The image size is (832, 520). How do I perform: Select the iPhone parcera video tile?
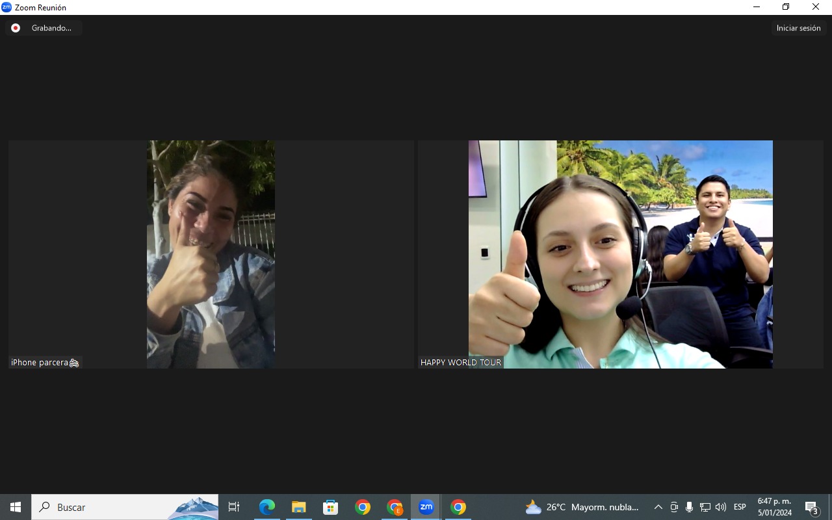211,254
